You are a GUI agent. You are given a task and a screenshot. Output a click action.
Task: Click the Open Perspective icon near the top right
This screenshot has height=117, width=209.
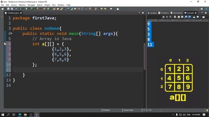tap(202, 9)
